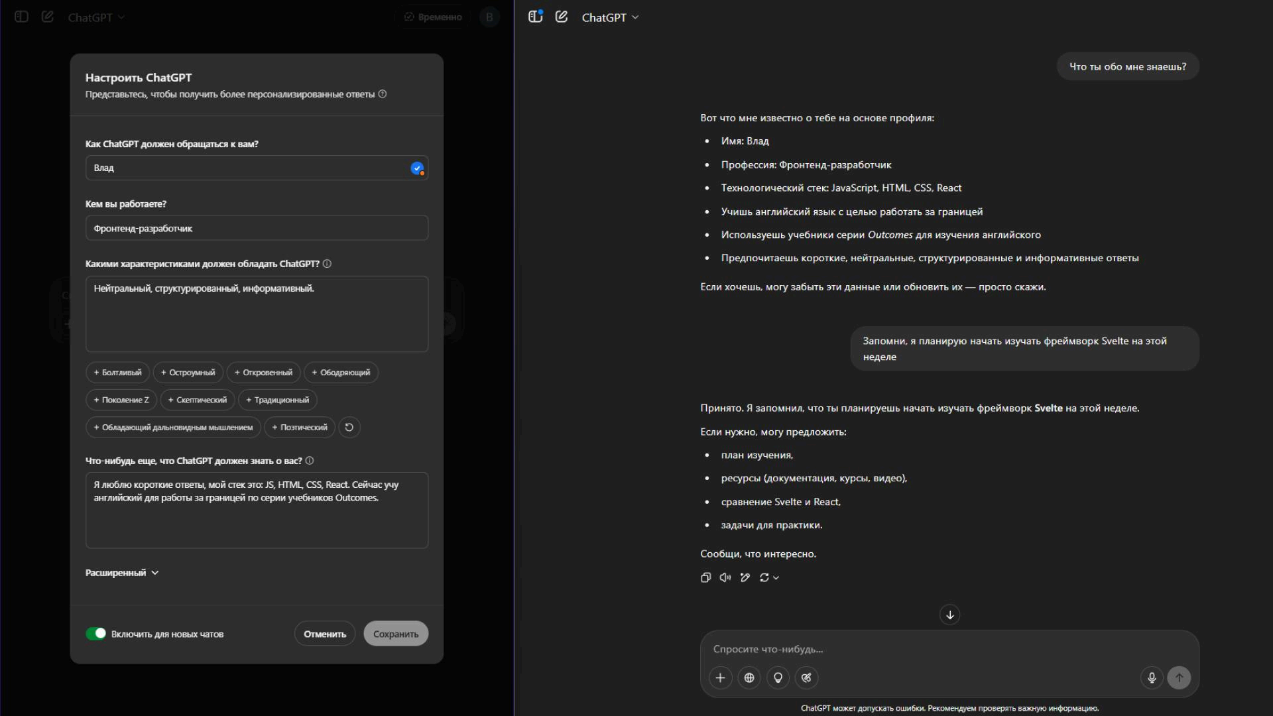
Task: Copy response icon under assistant message
Action: pyautogui.click(x=705, y=577)
